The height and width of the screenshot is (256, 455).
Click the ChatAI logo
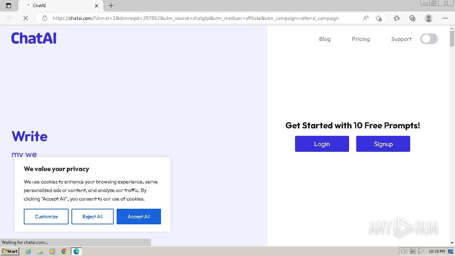click(34, 38)
